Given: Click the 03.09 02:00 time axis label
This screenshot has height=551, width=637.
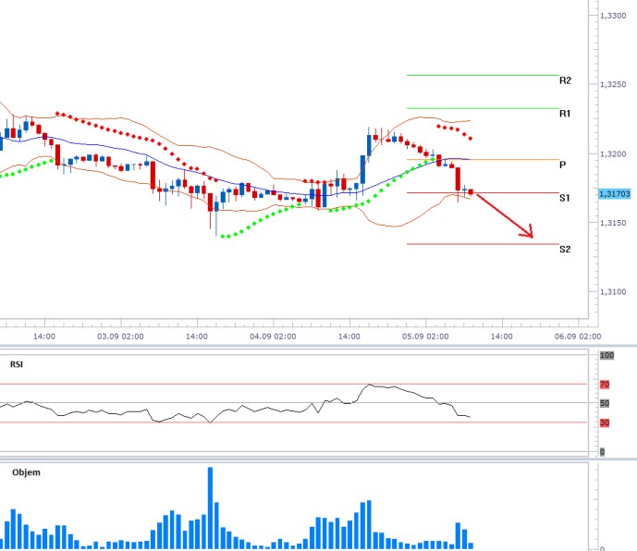Looking at the screenshot, I should 121,337.
